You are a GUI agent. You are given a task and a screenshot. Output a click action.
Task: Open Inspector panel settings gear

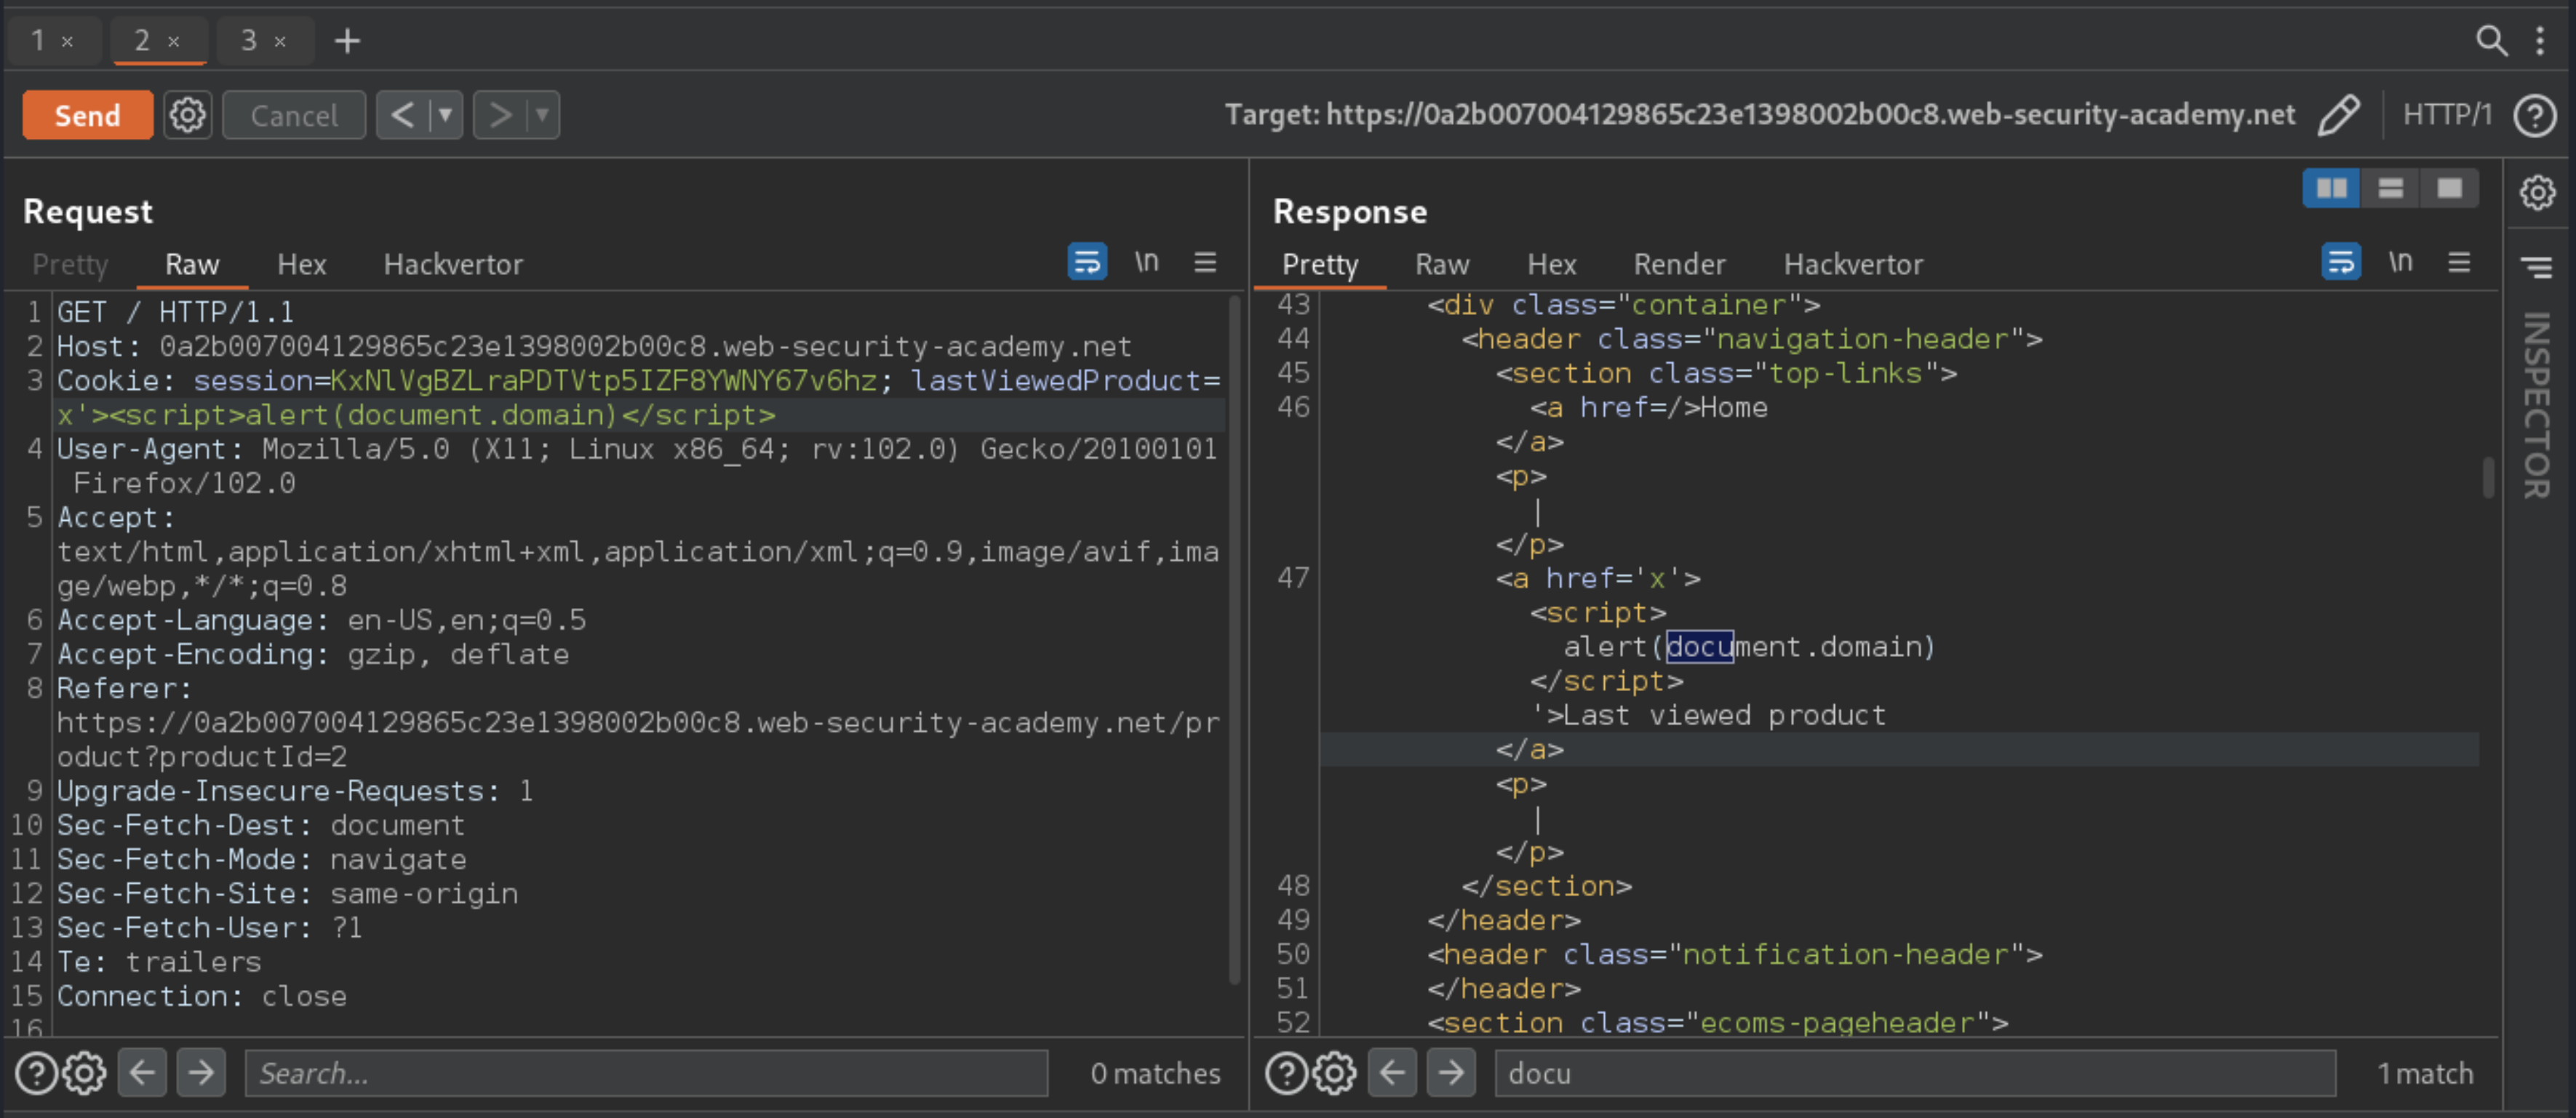pos(2537,192)
